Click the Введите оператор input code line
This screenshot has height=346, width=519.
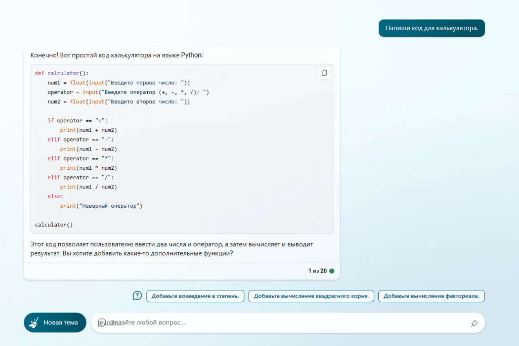128,92
